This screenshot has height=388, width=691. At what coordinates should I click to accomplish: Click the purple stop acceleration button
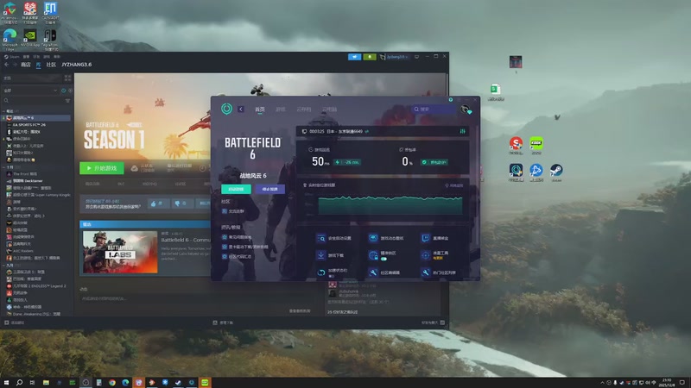point(269,189)
